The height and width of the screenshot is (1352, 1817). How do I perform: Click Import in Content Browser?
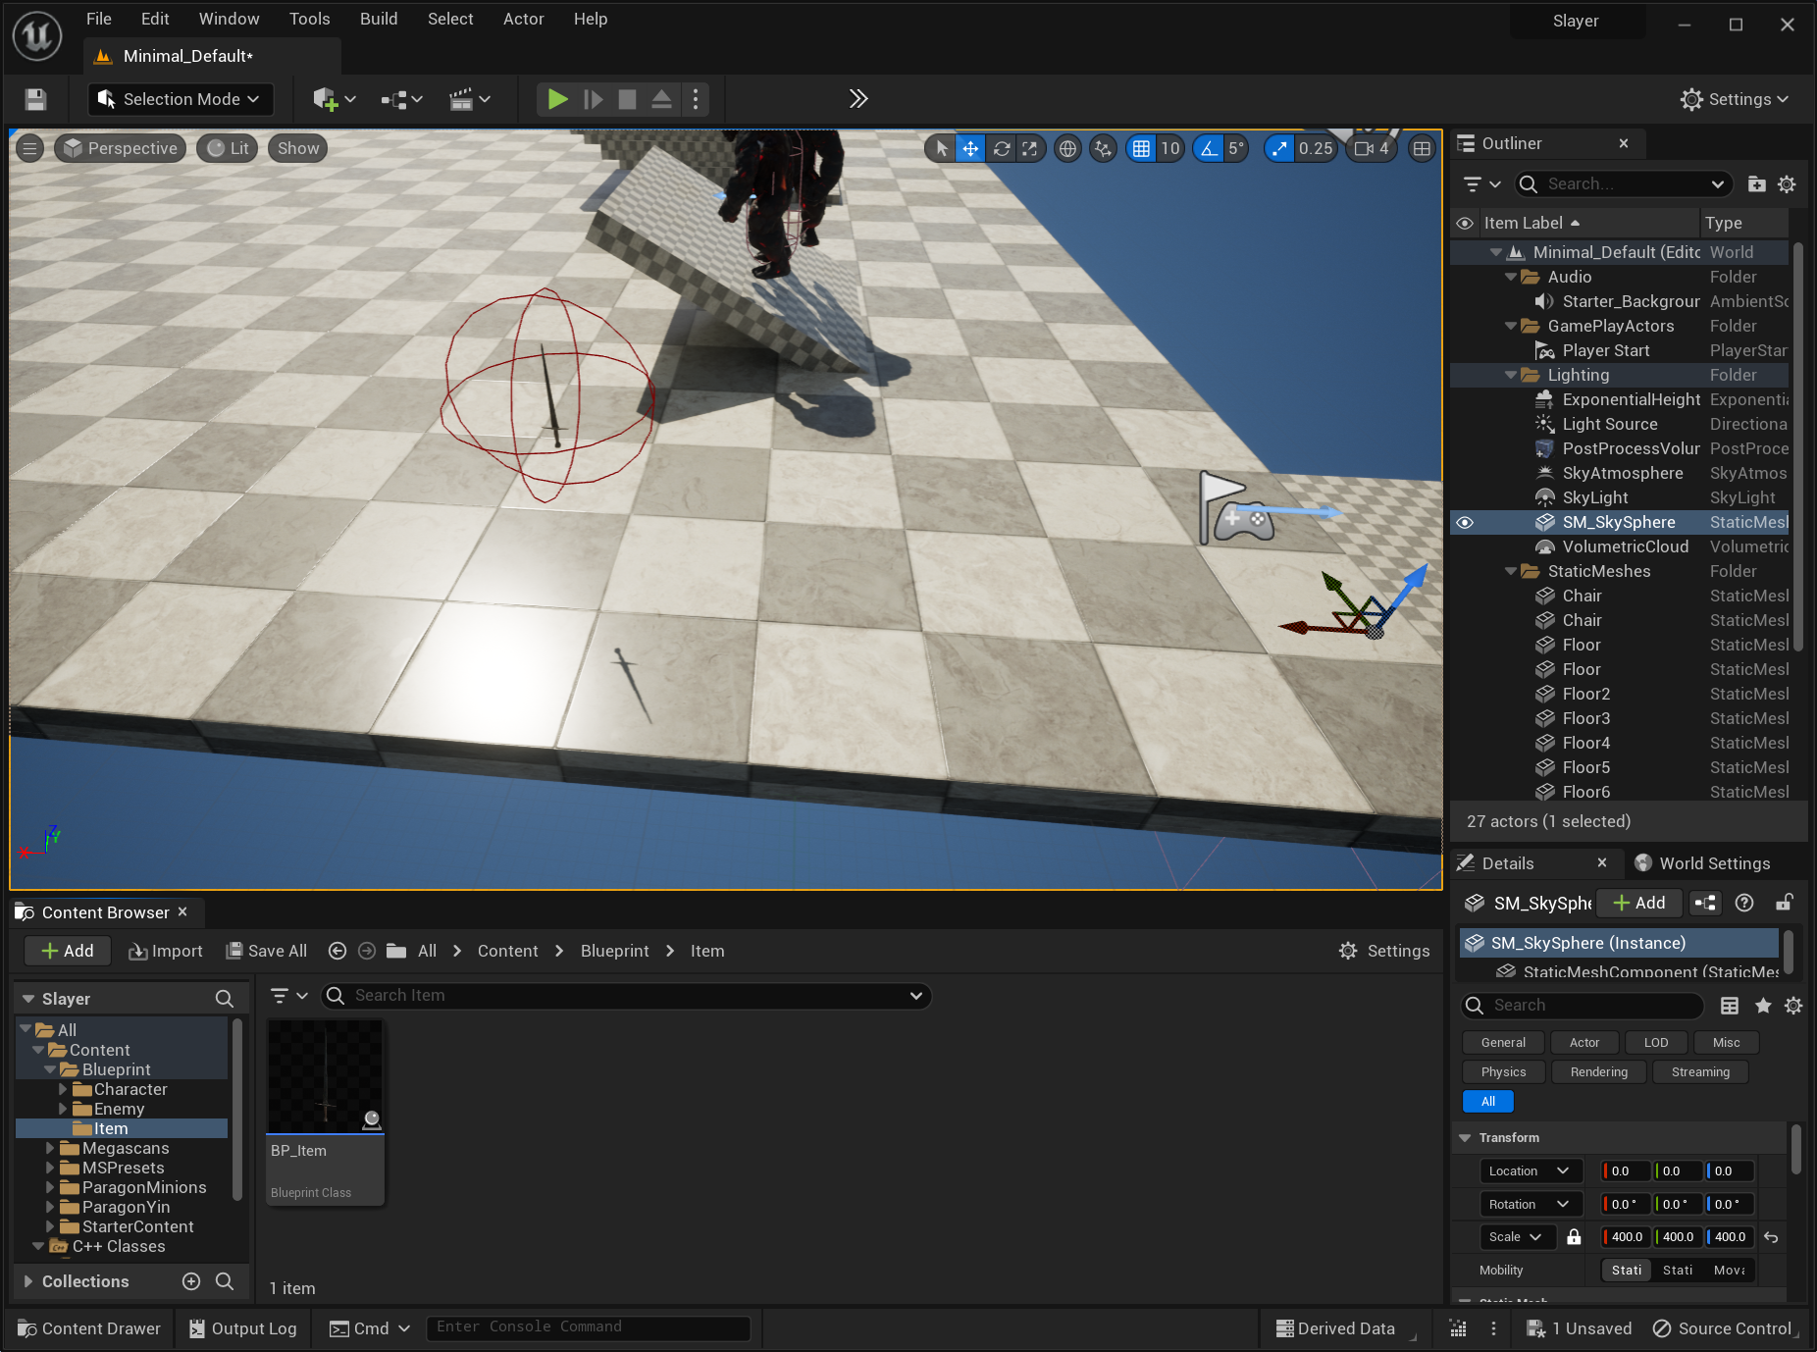pos(166,951)
